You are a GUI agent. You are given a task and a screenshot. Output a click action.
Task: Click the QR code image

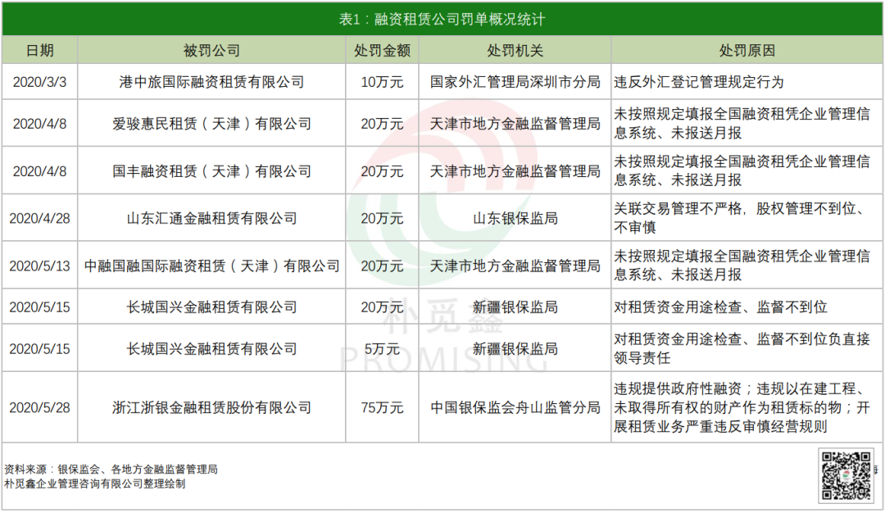[845, 476]
